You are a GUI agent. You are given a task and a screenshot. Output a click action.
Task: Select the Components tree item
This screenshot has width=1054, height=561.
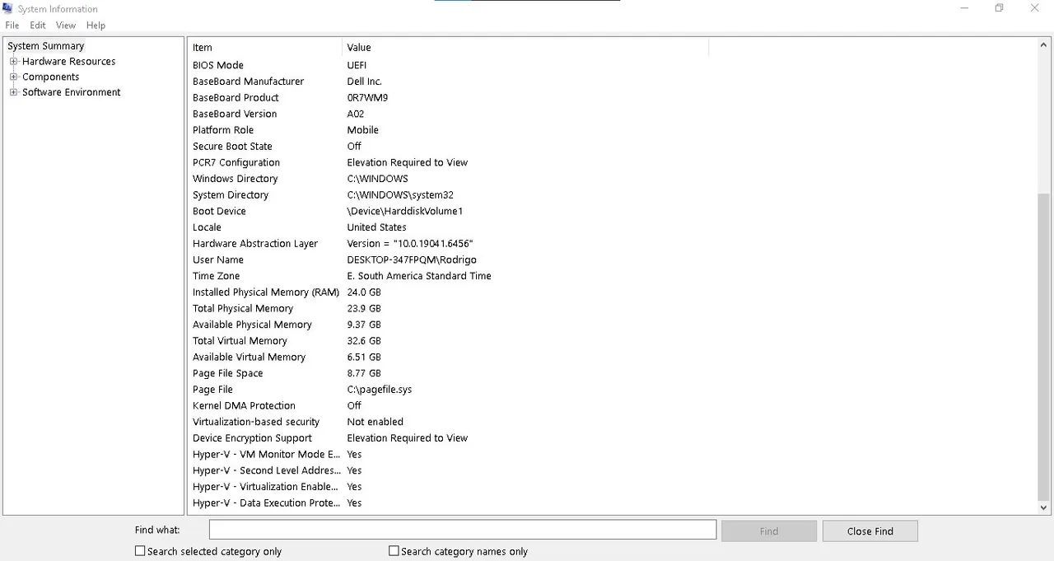pos(50,77)
